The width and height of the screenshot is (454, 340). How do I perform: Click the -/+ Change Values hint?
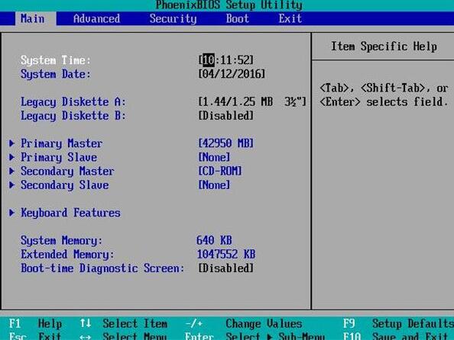244,323
